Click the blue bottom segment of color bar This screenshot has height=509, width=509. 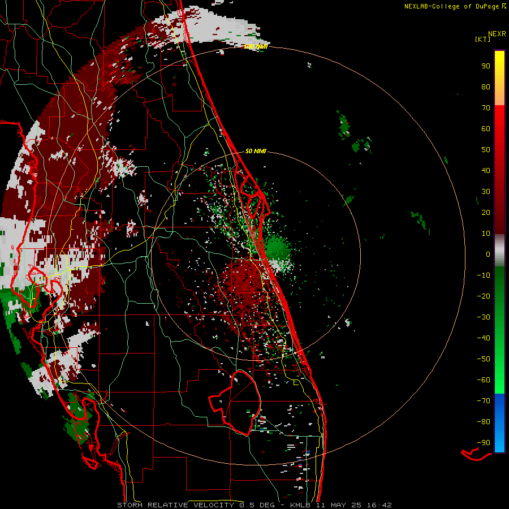(499, 422)
